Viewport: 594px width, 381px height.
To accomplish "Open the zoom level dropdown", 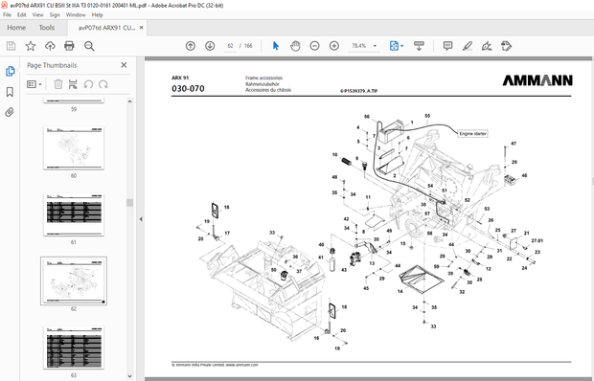I will coord(375,46).
